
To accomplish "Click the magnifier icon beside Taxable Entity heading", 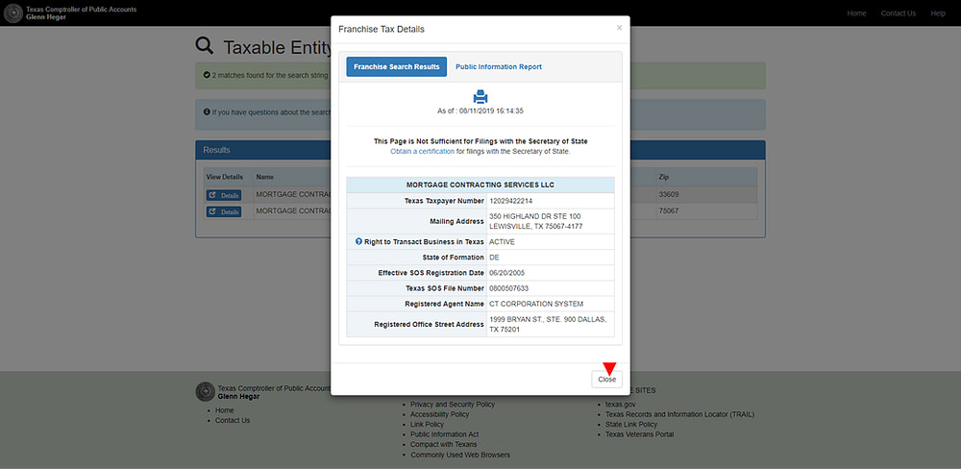I will [x=205, y=46].
